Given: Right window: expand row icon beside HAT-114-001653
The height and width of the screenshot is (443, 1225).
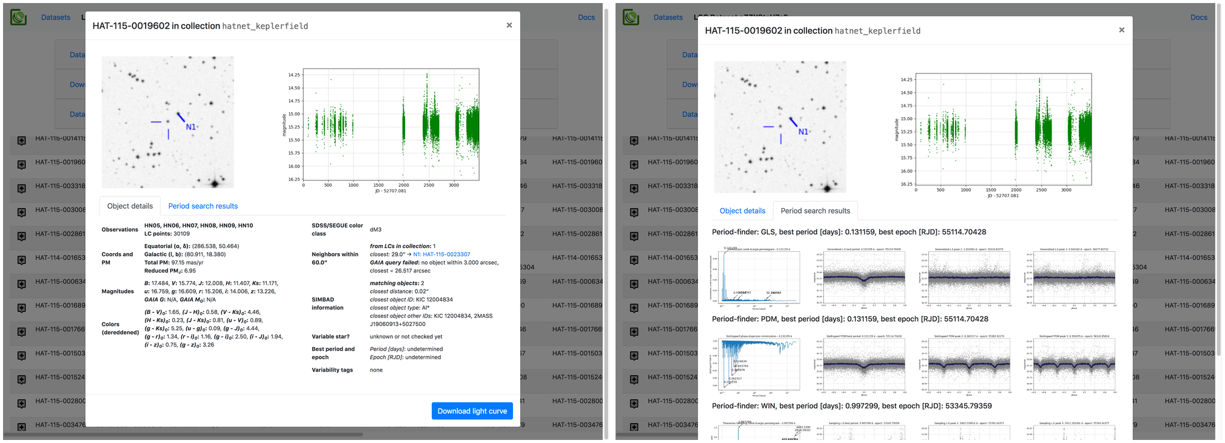Looking at the screenshot, I should point(634,260).
